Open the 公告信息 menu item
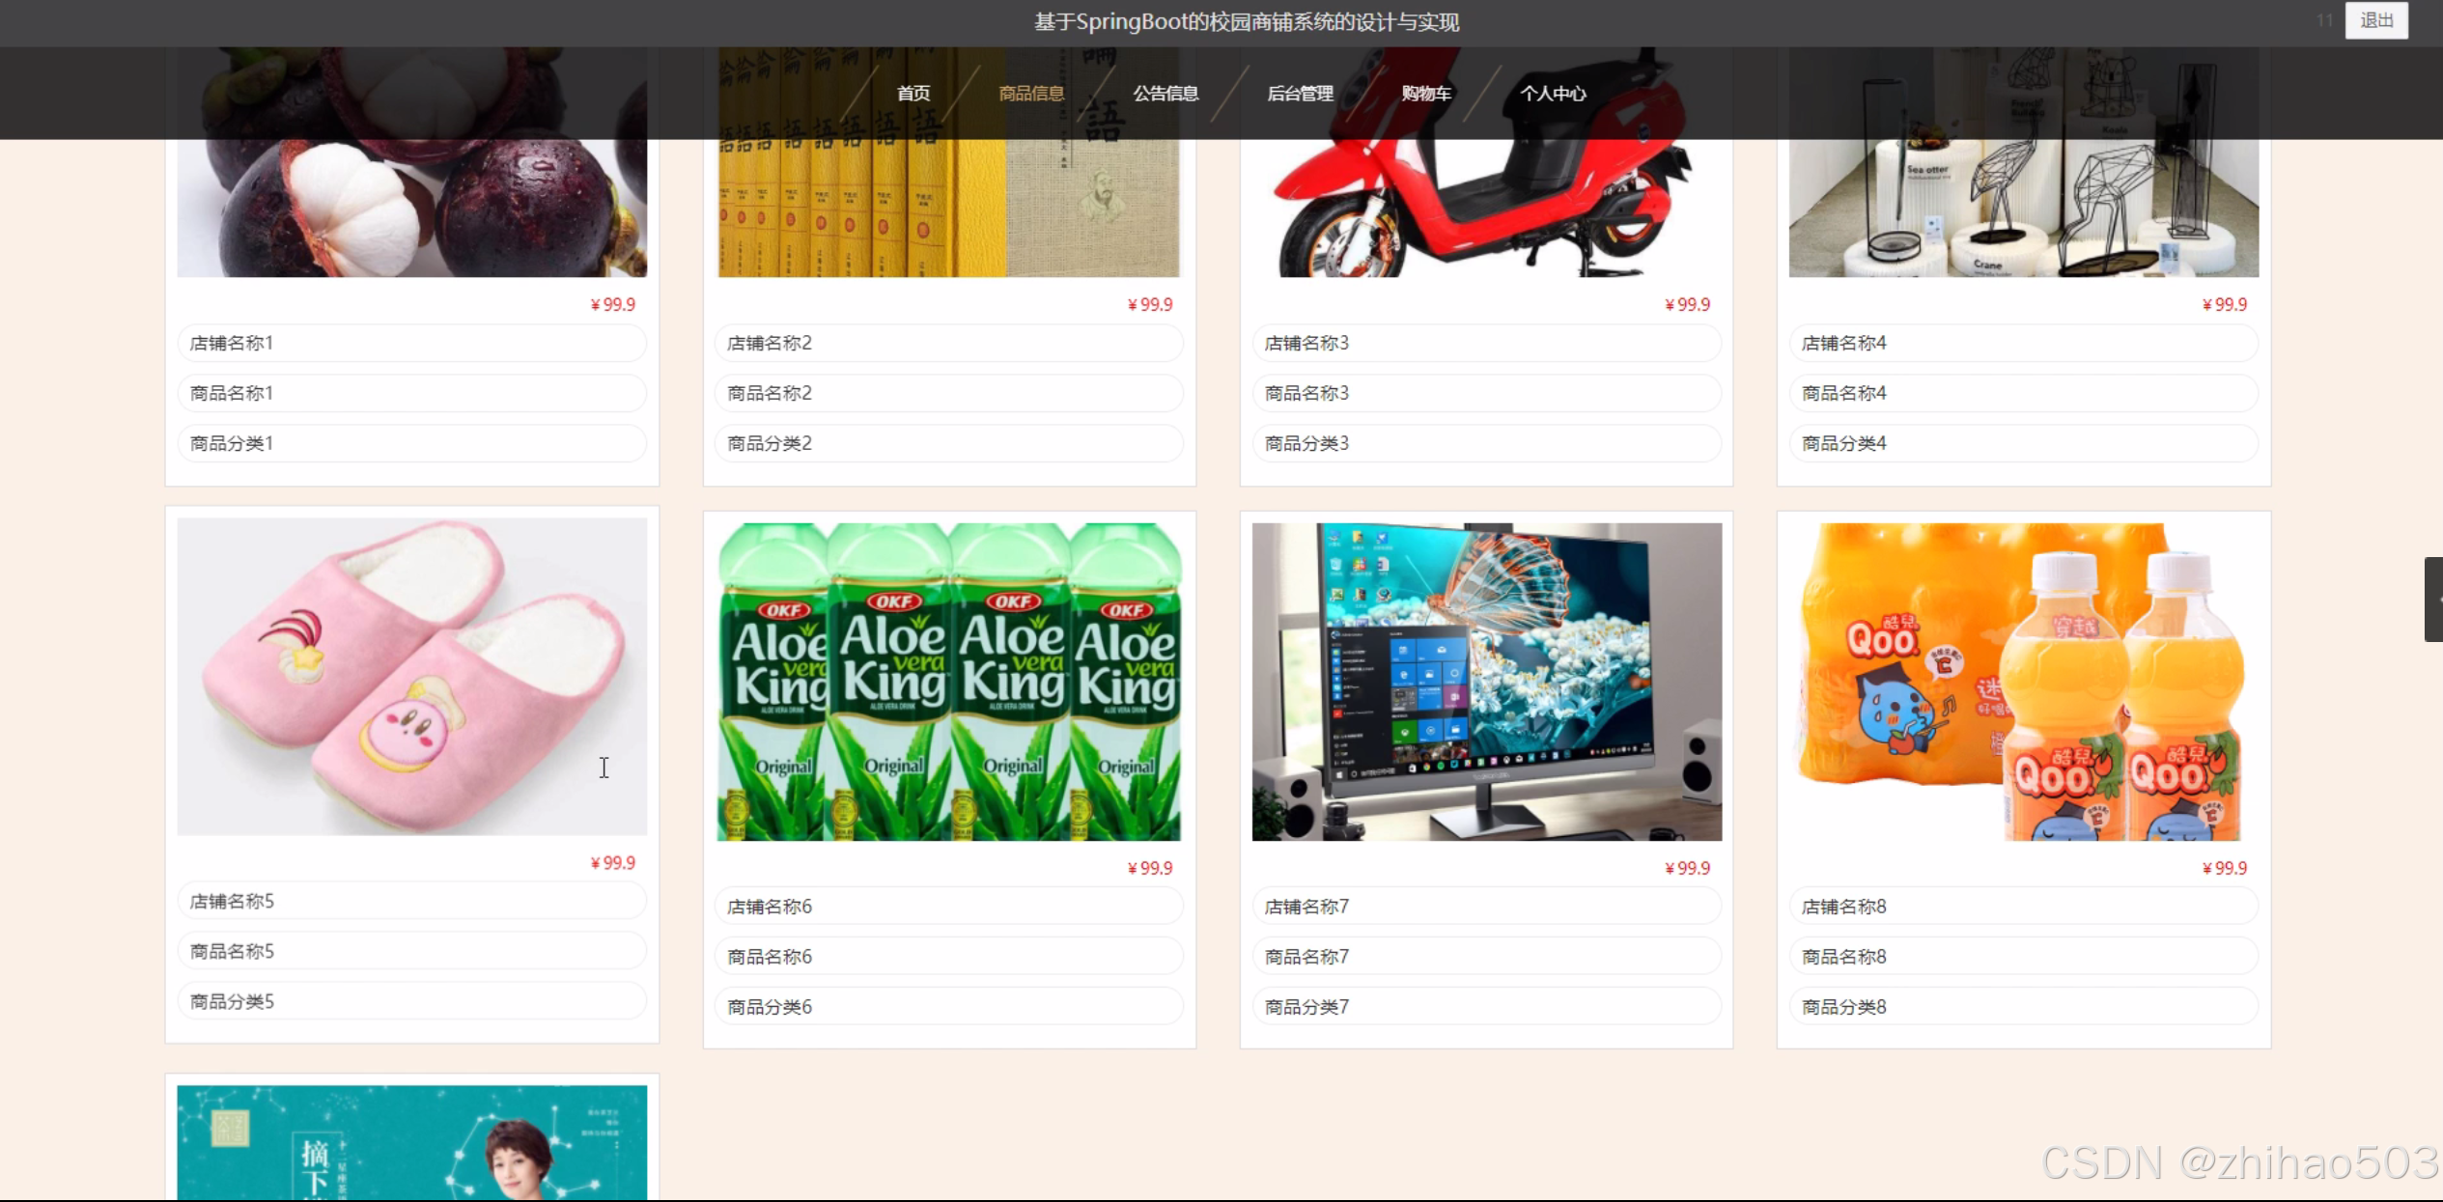 1165,94
